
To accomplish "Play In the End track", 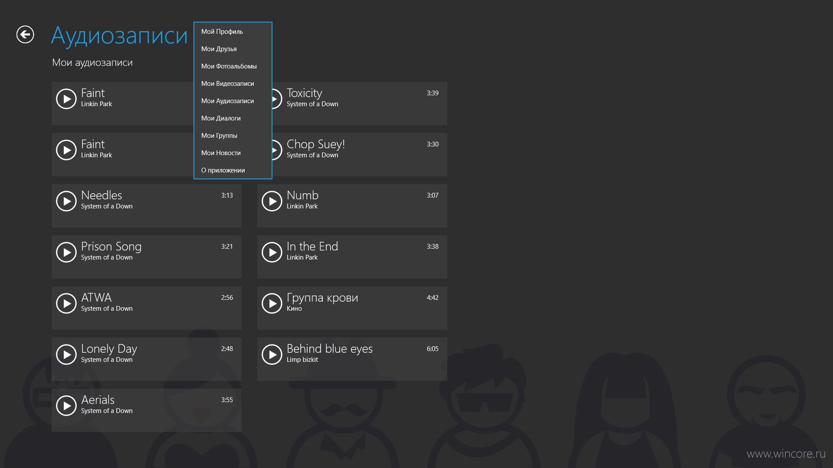I will point(272,252).
